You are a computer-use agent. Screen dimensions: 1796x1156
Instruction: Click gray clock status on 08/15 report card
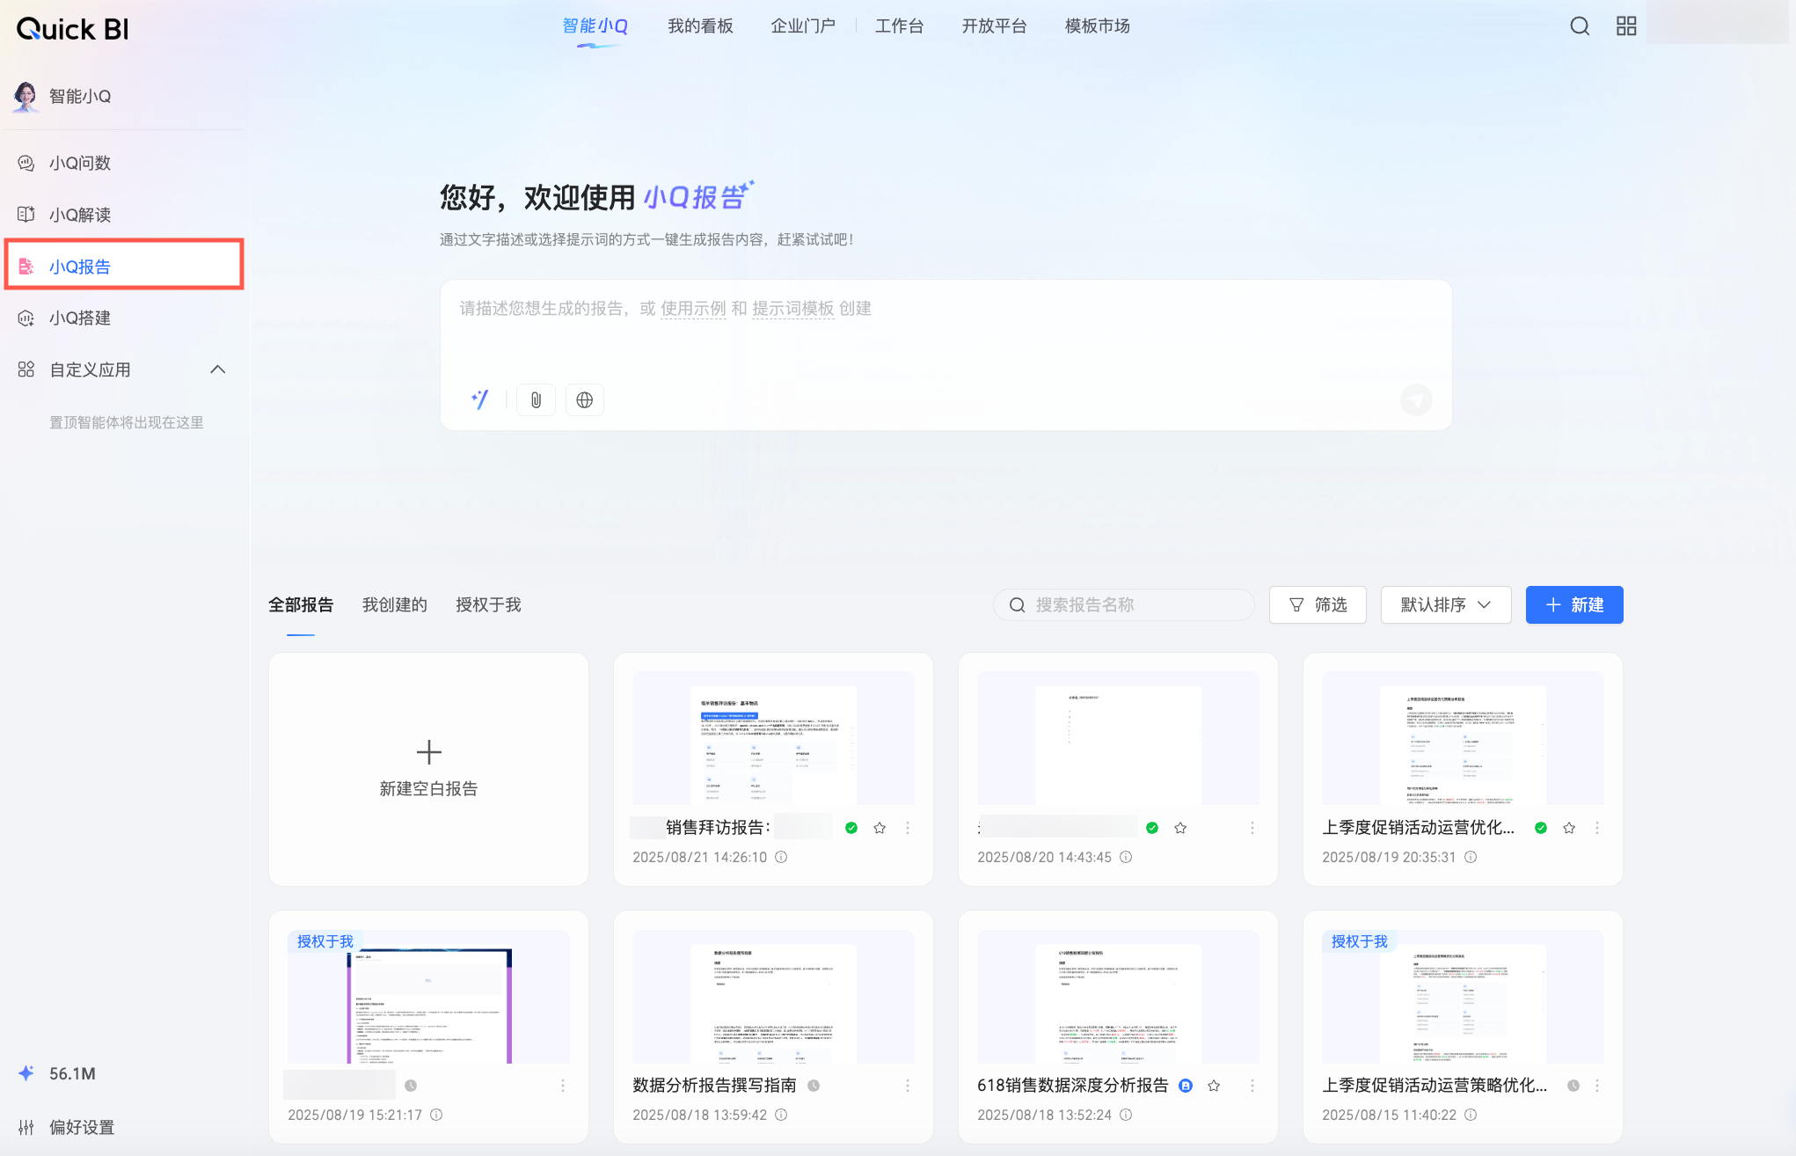pos(1573,1086)
